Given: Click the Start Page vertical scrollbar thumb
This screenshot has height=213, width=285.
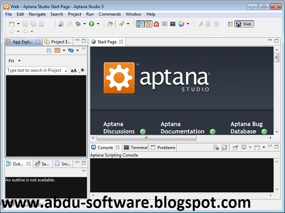Looking at the screenshot, I should pyautogui.click(x=276, y=57).
